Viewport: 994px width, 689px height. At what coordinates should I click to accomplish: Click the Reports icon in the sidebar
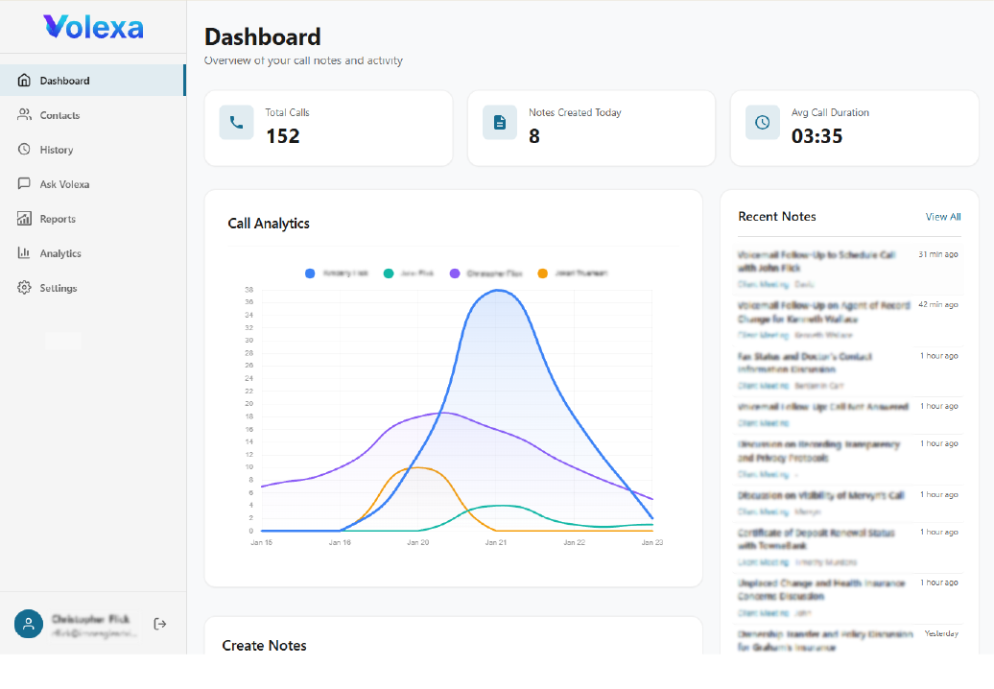coord(26,218)
